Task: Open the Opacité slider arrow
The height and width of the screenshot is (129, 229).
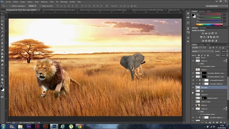Action: point(227,52)
